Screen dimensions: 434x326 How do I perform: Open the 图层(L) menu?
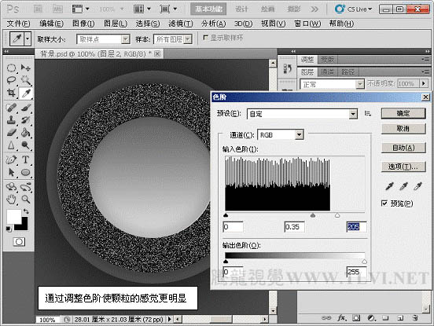pos(116,24)
